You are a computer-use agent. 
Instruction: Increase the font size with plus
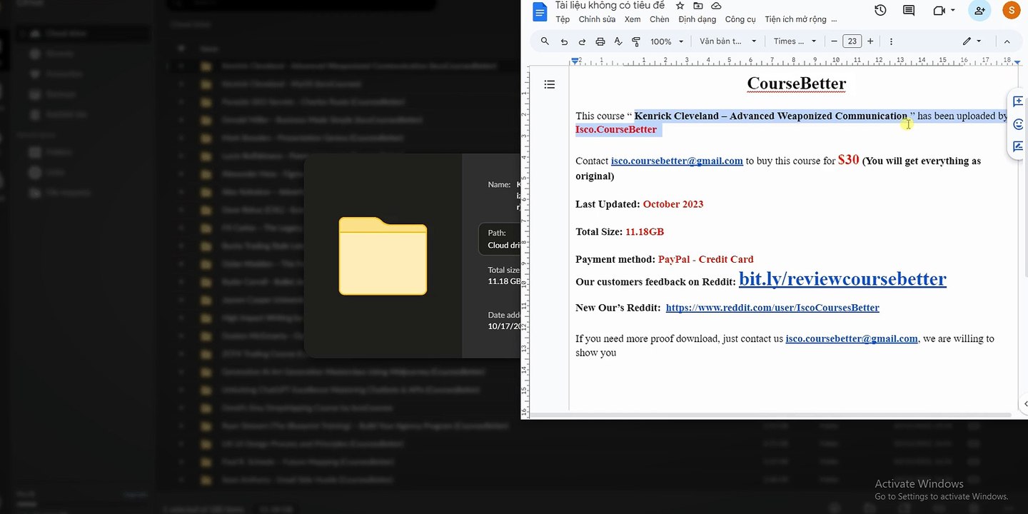pos(870,41)
